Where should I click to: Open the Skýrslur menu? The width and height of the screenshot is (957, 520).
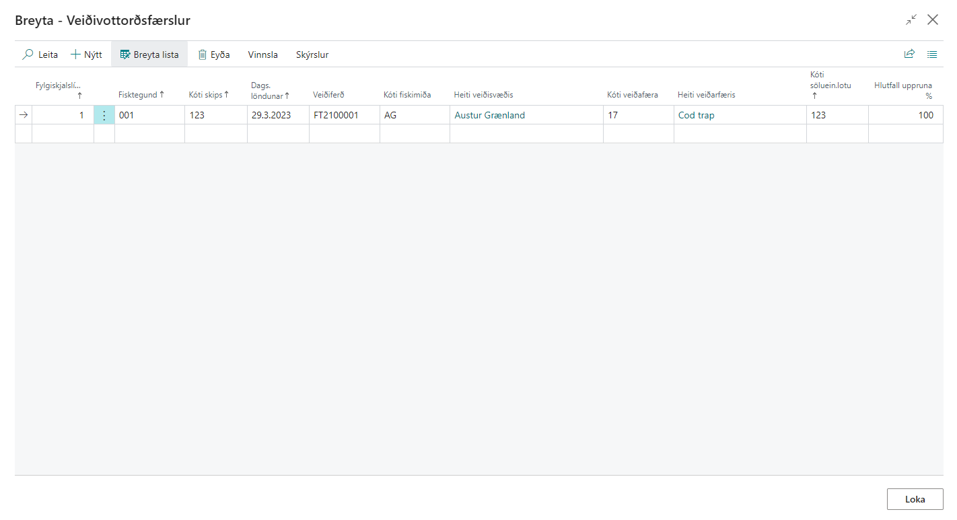(x=312, y=54)
